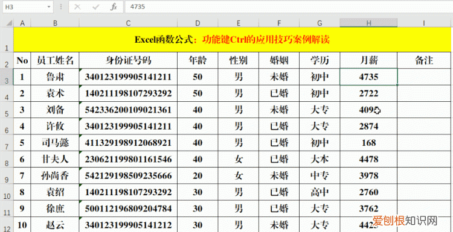This screenshot has width=453, height=232.
Task: Select the name cell '袁术'
Action: click(55, 93)
